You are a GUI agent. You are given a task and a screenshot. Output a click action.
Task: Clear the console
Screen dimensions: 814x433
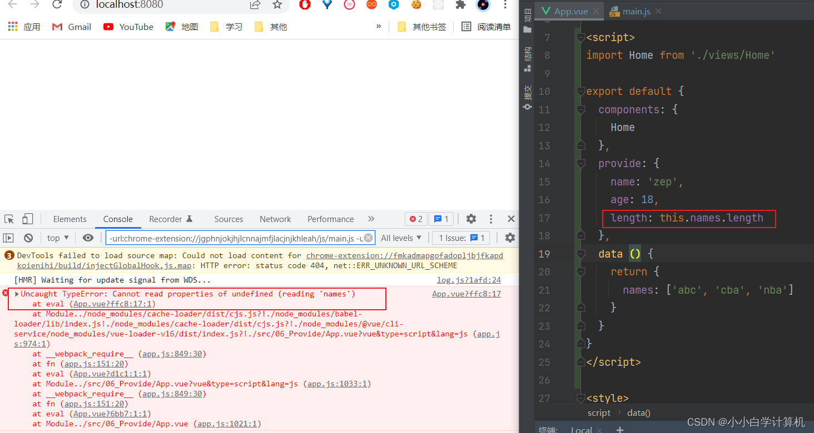[x=28, y=238]
